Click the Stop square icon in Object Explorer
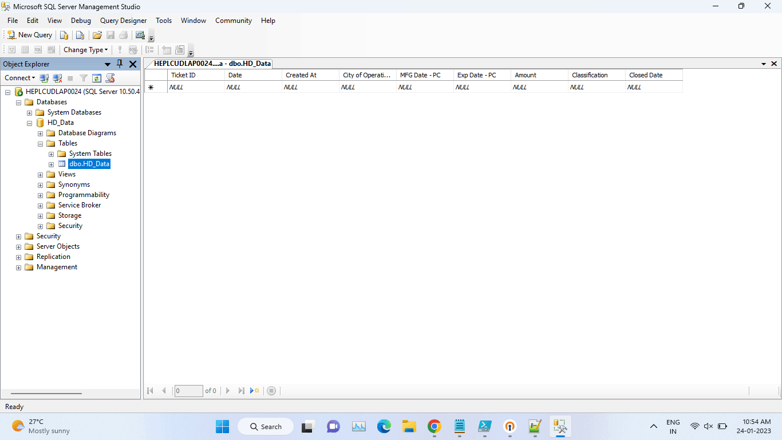782x440 pixels. [x=70, y=78]
